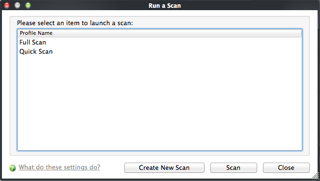Click the green zoom window button

point(28,5)
